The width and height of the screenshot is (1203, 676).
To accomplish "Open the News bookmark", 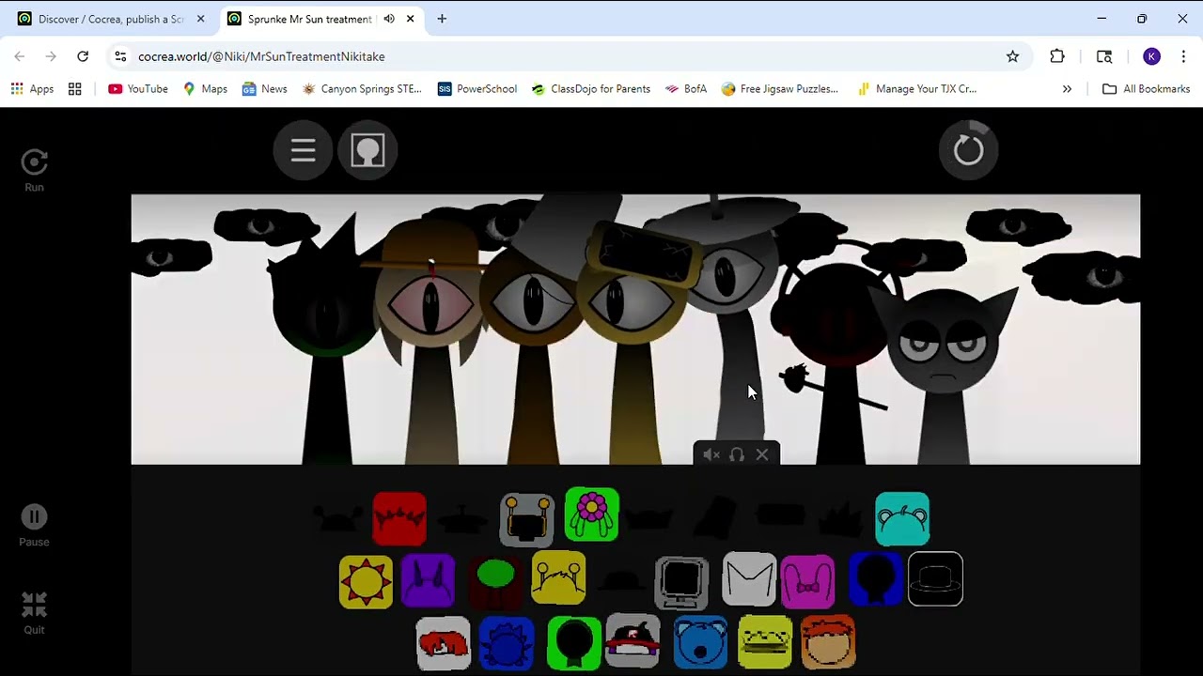I will (x=265, y=88).
